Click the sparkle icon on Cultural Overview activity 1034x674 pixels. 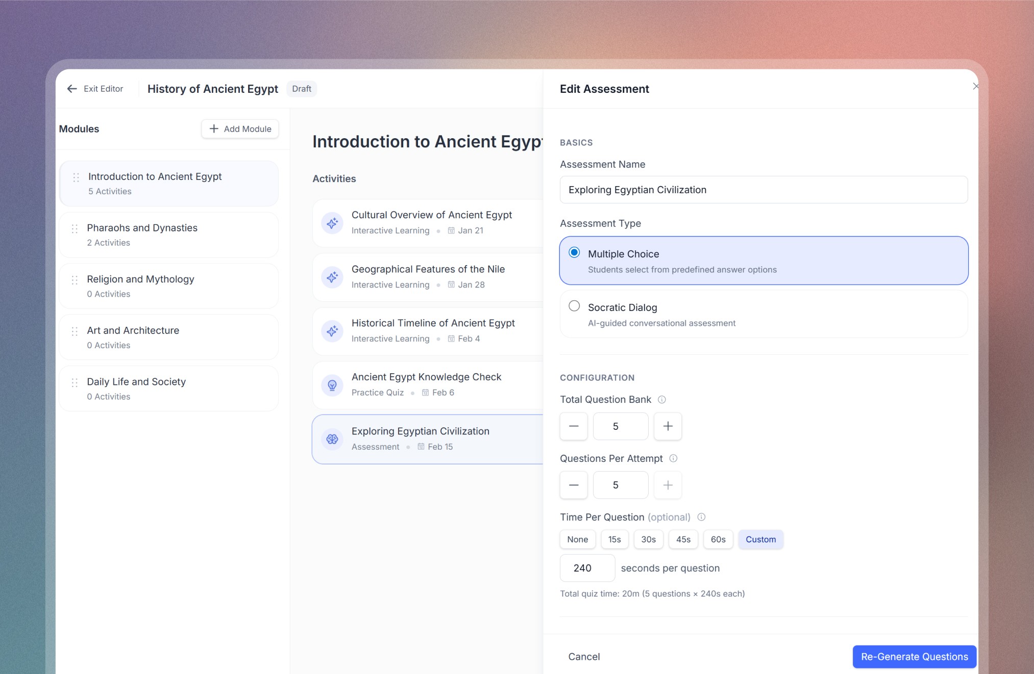pos(332,223)
